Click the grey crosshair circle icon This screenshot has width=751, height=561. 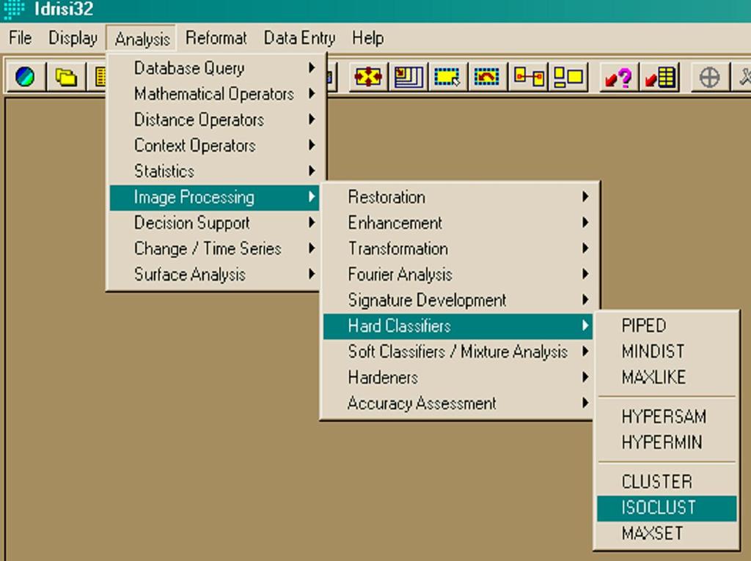click(709, 76)
